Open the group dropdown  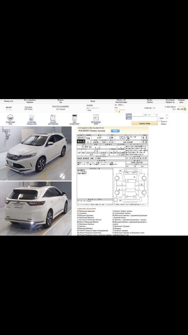click(163, 118)
